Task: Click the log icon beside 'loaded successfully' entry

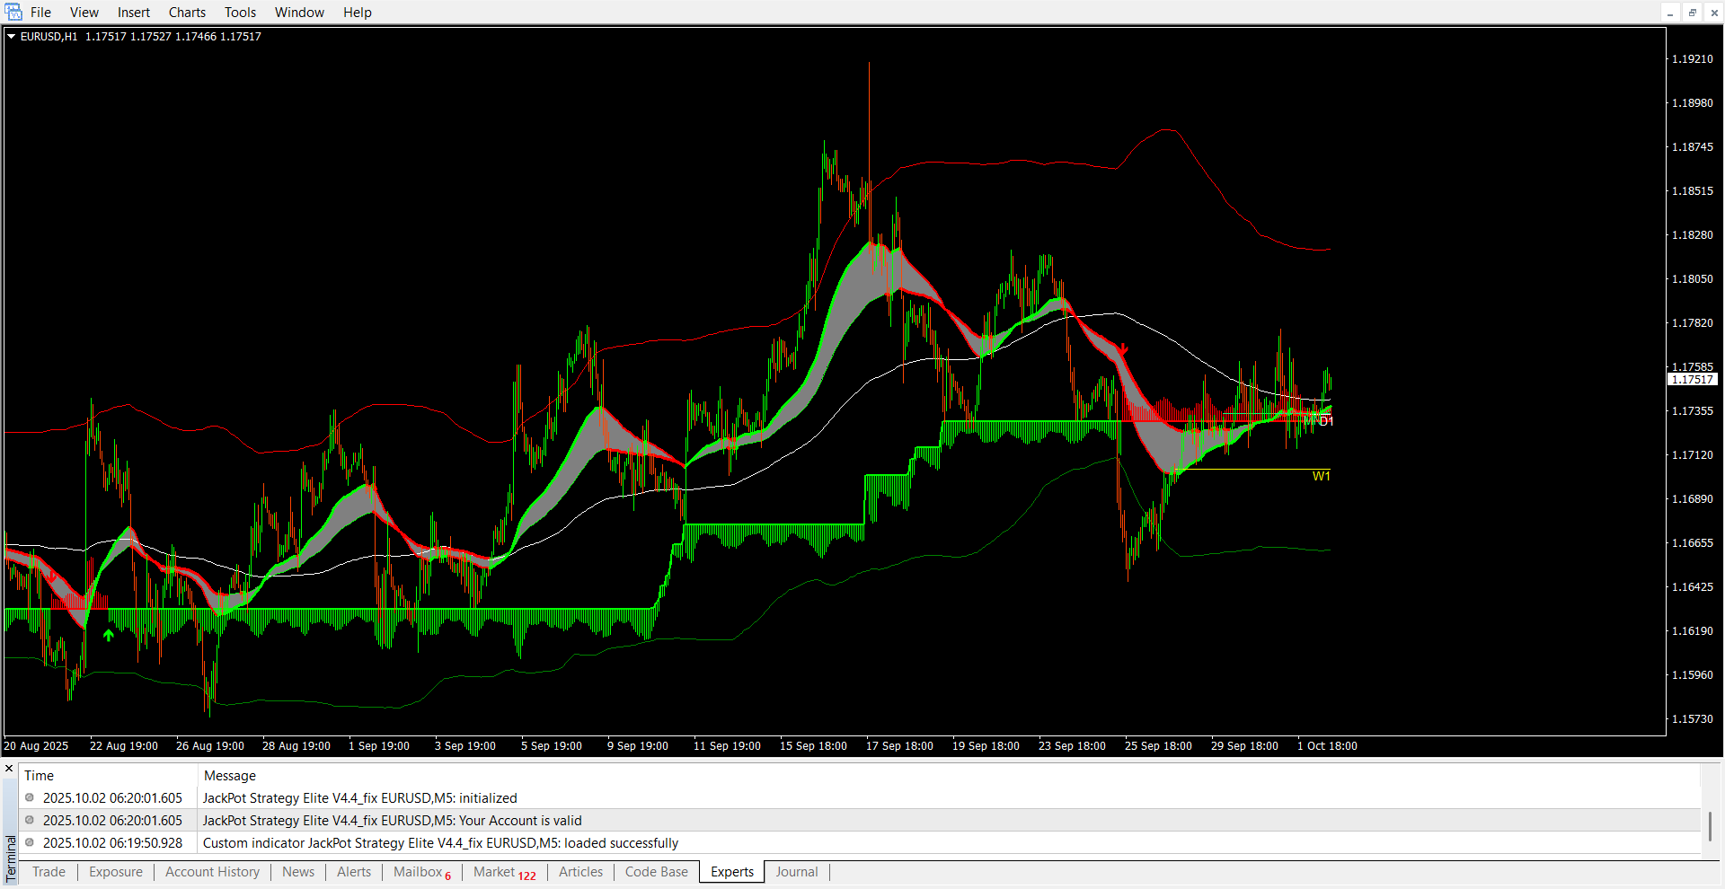Action: coord(30,842)
